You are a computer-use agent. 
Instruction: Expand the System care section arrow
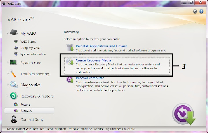click(8, 62)
